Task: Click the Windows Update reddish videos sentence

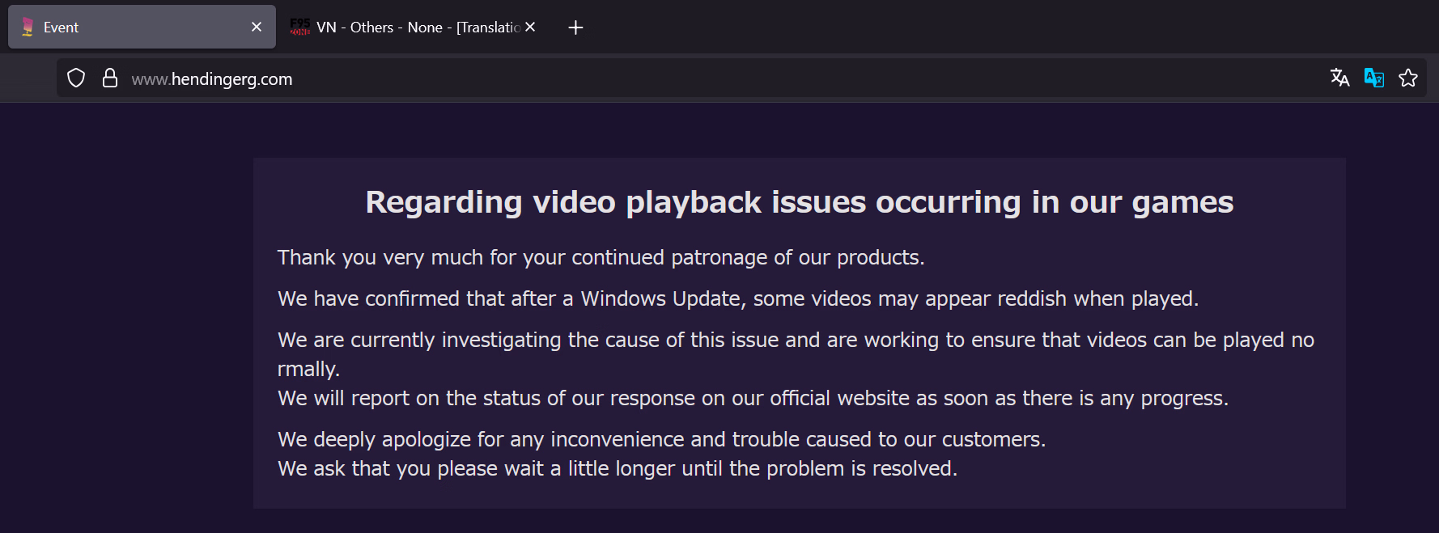Action: 737,299
